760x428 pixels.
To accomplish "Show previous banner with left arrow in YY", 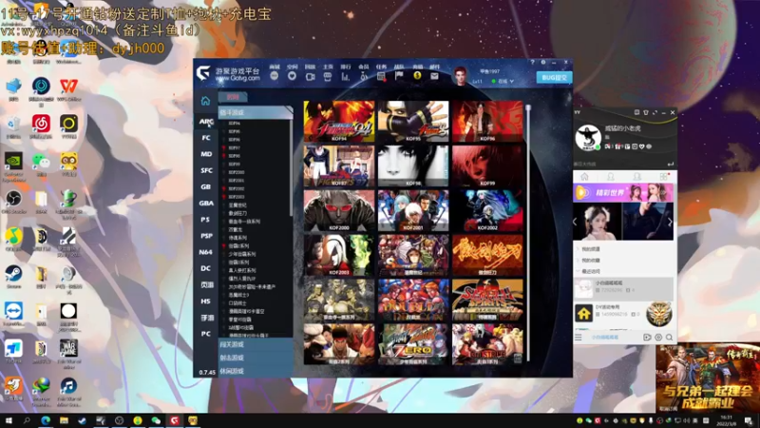I will click(576, 223).
